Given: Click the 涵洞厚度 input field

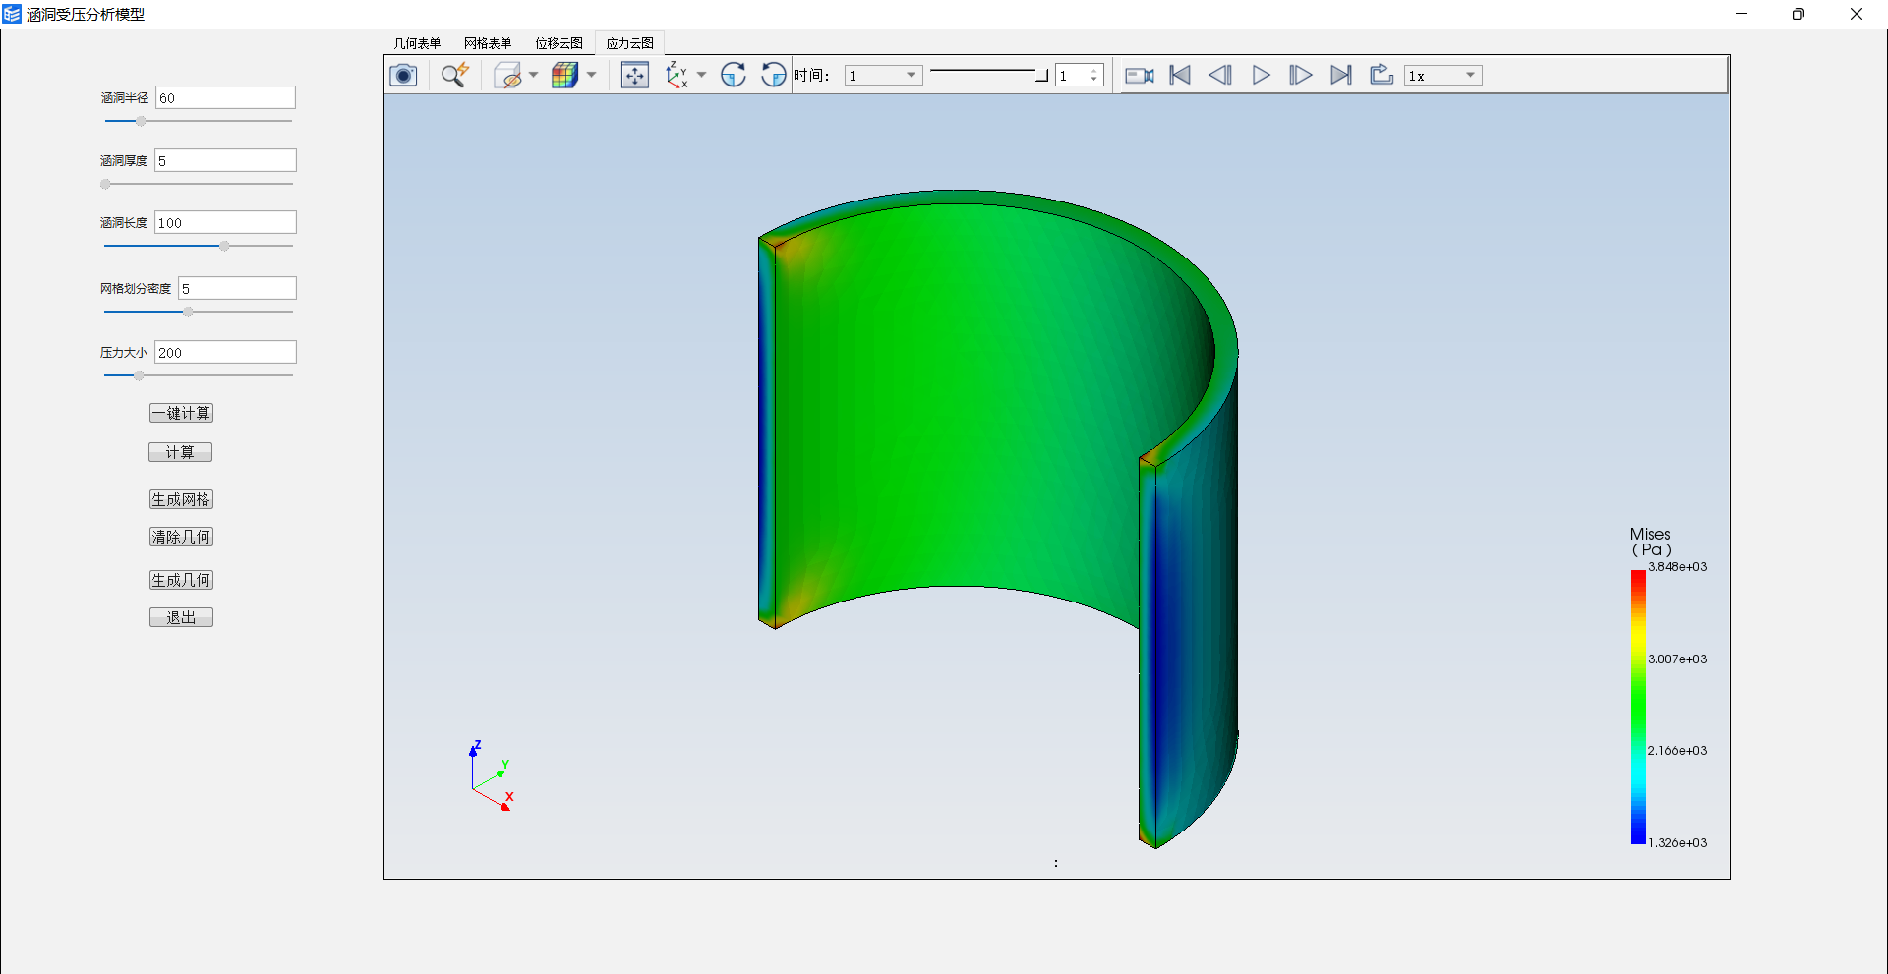Looking at the screenshot, I should [x=225, y=160].
